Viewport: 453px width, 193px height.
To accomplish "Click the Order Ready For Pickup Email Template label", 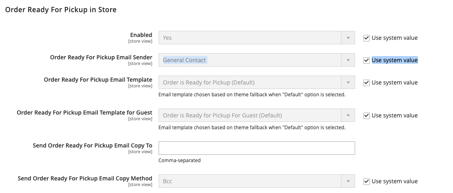I will click(98, 80).
